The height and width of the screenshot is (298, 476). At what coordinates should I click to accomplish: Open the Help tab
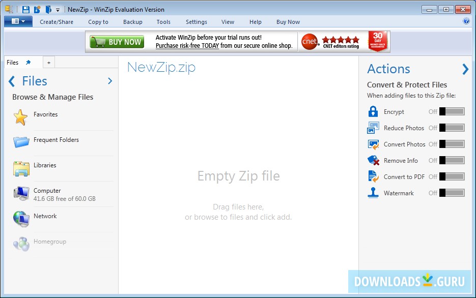click(x=255, y=22)
